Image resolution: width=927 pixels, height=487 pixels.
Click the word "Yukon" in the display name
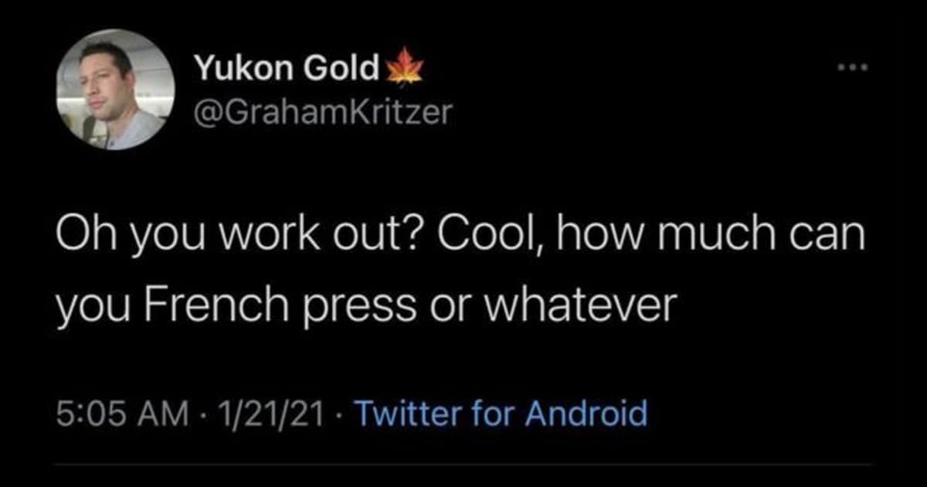click(x=243, y=70)
